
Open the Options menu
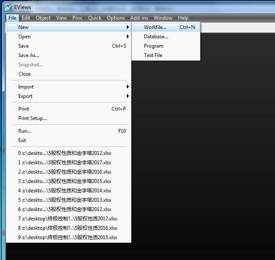(x=116, y=18)
